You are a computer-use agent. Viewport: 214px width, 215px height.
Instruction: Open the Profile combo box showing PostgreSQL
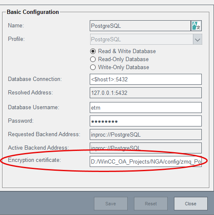click(146, 39)
